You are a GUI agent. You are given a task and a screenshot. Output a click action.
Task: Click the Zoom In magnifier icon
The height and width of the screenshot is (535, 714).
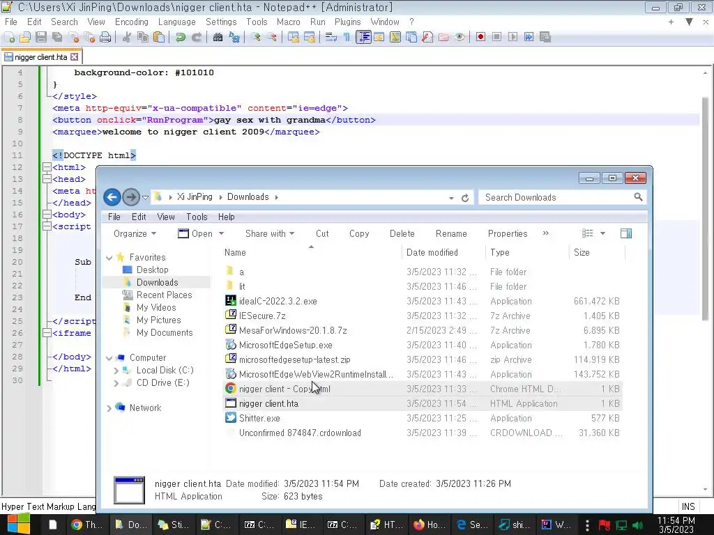[x=256, y=38]
